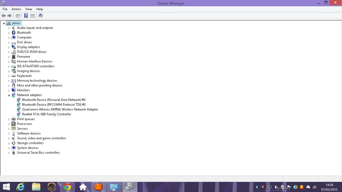Expand the Bluetooth category
The width and height of the screenshot is (342, 192).
[9, 33]
